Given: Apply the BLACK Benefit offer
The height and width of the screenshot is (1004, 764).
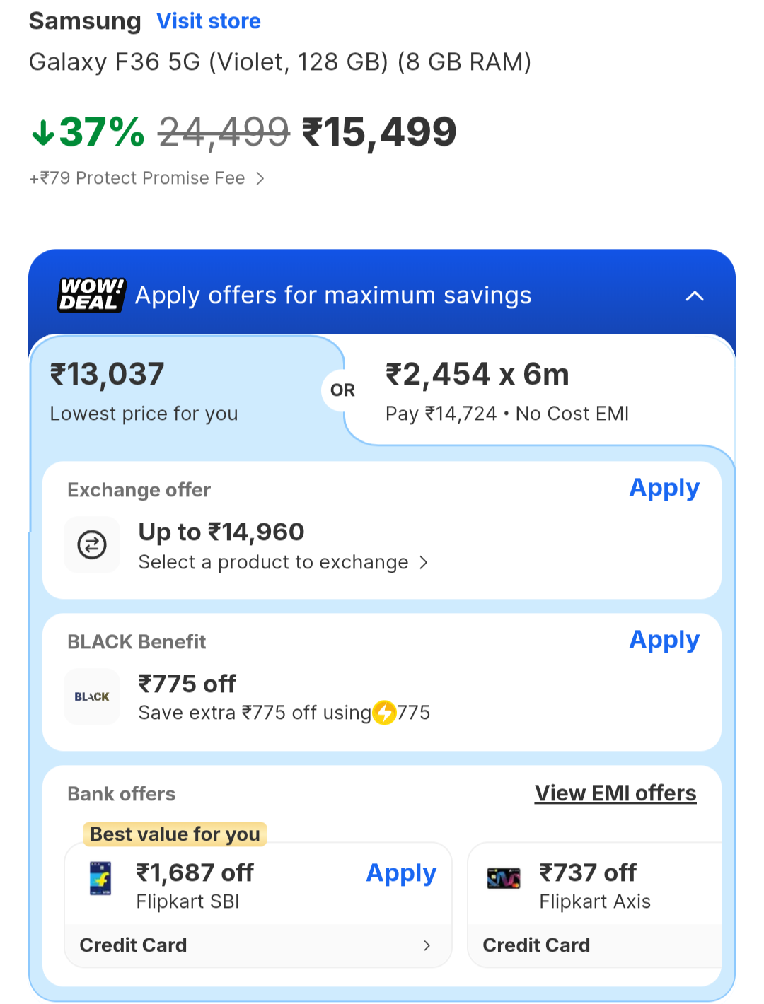Looking at the screenshot, I should [x=664, y=640].
